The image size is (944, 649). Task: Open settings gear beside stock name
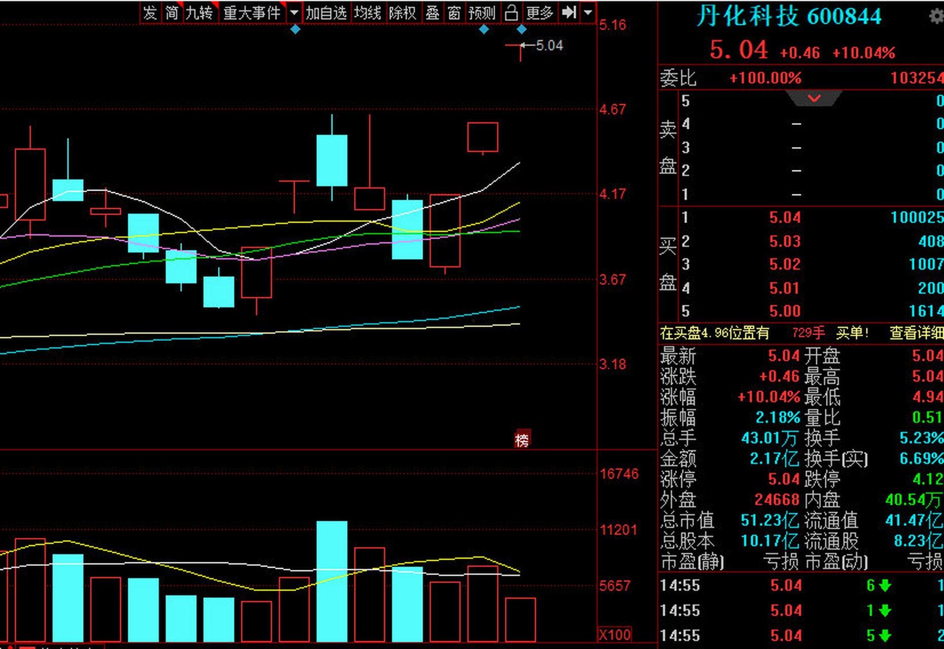[936, 17]
